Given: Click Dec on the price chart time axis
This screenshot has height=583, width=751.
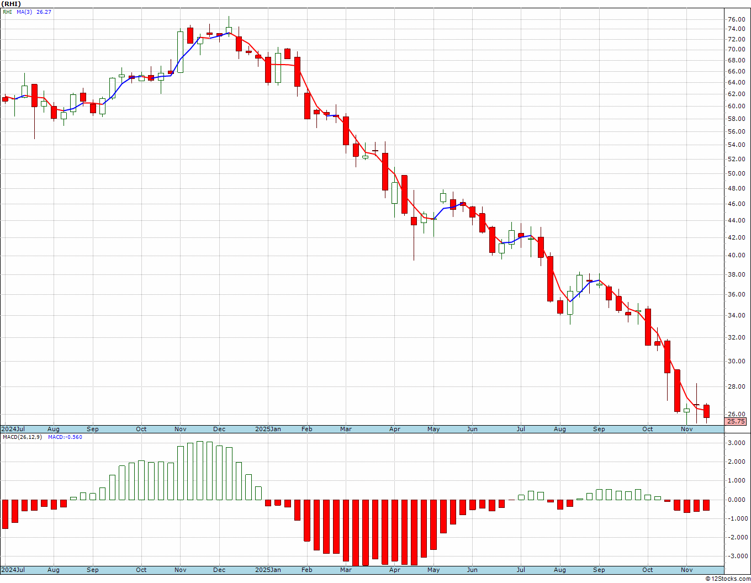Looking at the screenshot, I should click(x=219, y=429).
